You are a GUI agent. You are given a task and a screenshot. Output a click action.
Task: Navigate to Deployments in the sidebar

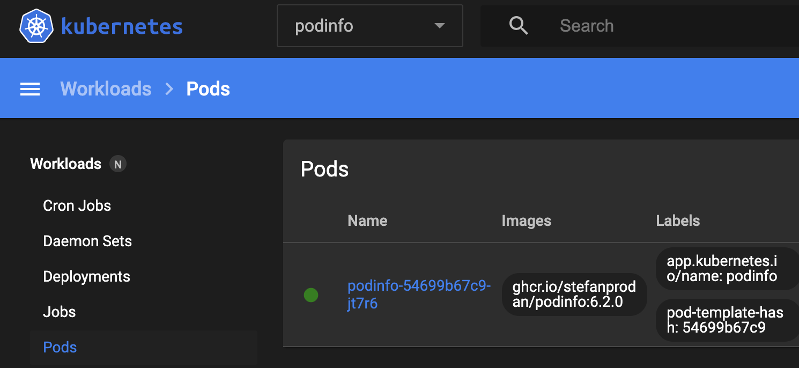click(86, 276)
